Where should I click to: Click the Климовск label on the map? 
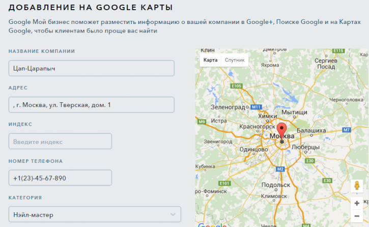[x=274, y=196]
